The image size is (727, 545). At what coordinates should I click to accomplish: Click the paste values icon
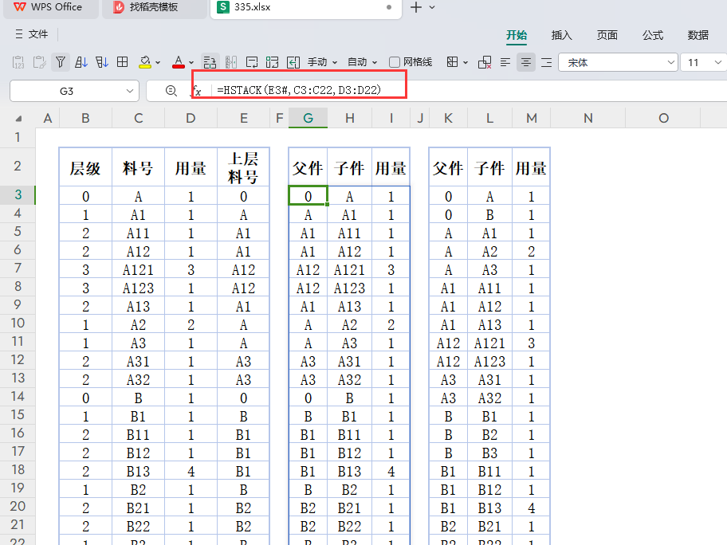tap(18, 62)
